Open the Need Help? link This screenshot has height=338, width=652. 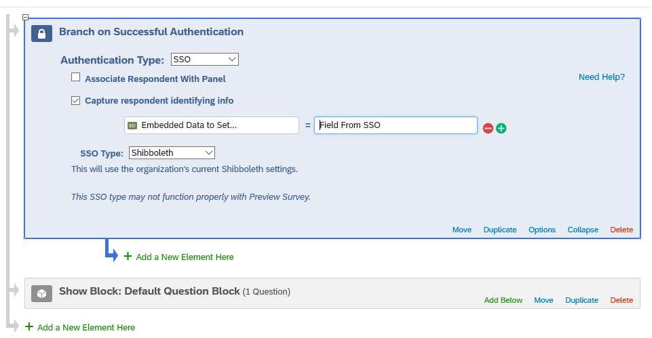tap(601, 77)
